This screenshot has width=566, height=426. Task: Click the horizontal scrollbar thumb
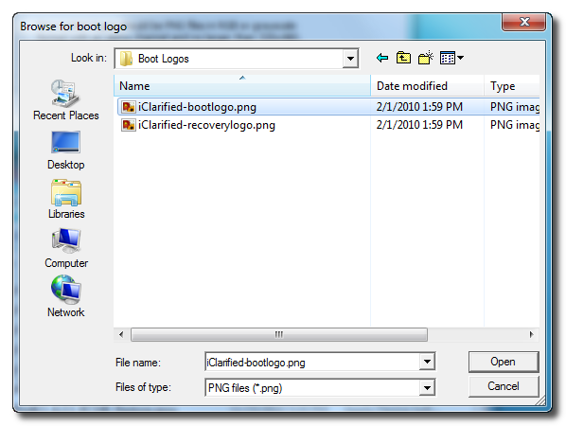pyautogui.click(x=279, y=335)
